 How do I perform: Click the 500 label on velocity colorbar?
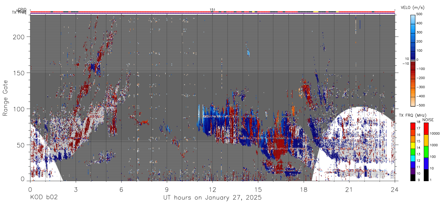click(x=420, y=14)
